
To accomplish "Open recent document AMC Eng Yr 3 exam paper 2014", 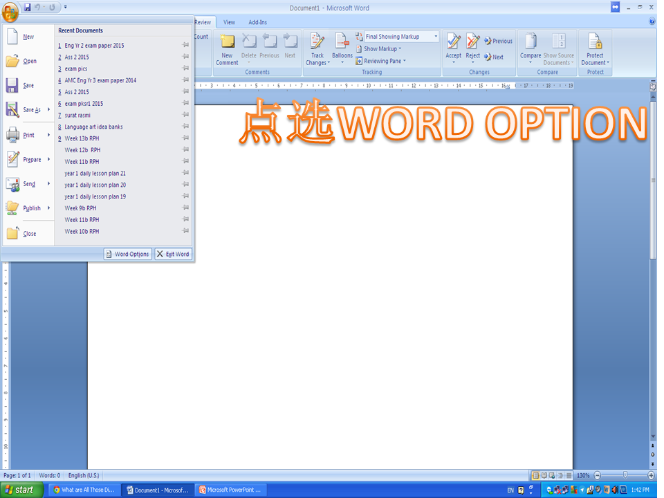I will click(100, 80).
